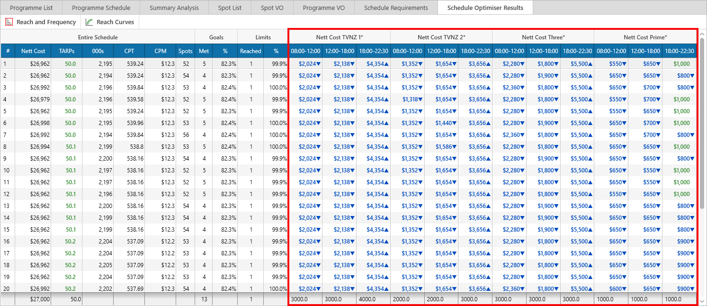Click 12:00-18:00 header under Nett Cost Three*
Viewport: 707px width, 306px height.
[543, 51]
